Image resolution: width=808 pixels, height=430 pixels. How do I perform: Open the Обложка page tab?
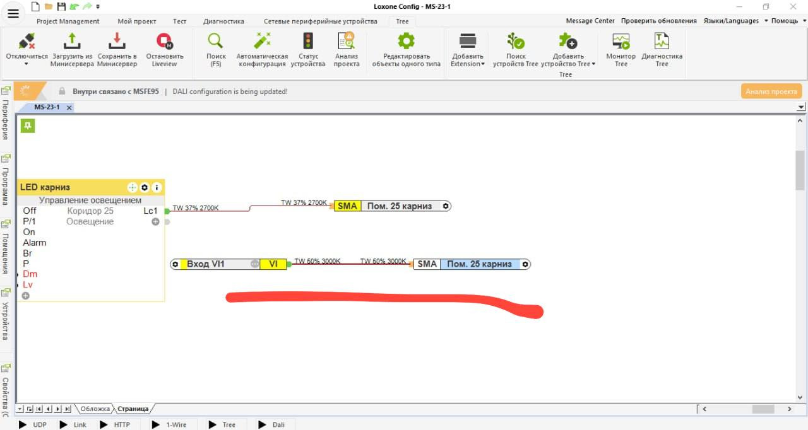coord(95,409)
